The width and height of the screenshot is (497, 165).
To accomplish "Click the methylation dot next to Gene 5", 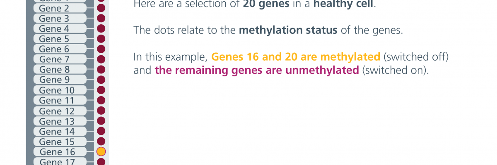I will click(x=101, y=39).
